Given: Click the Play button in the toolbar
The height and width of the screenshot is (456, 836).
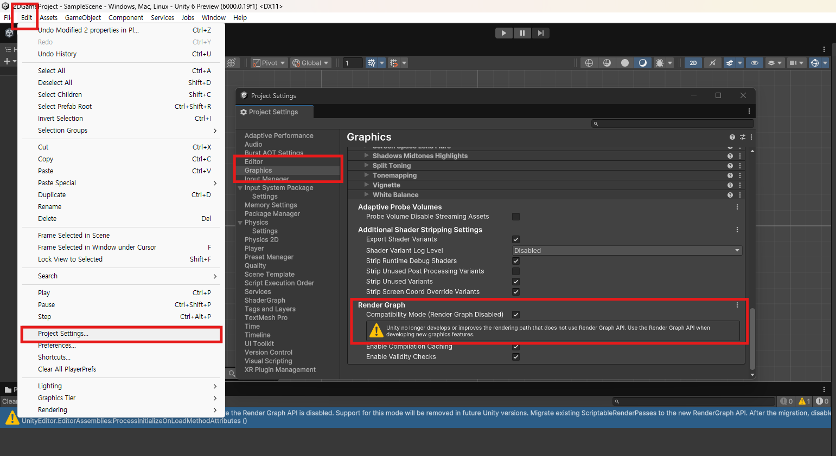Looking at the screenshot, I should click(503, 33).
